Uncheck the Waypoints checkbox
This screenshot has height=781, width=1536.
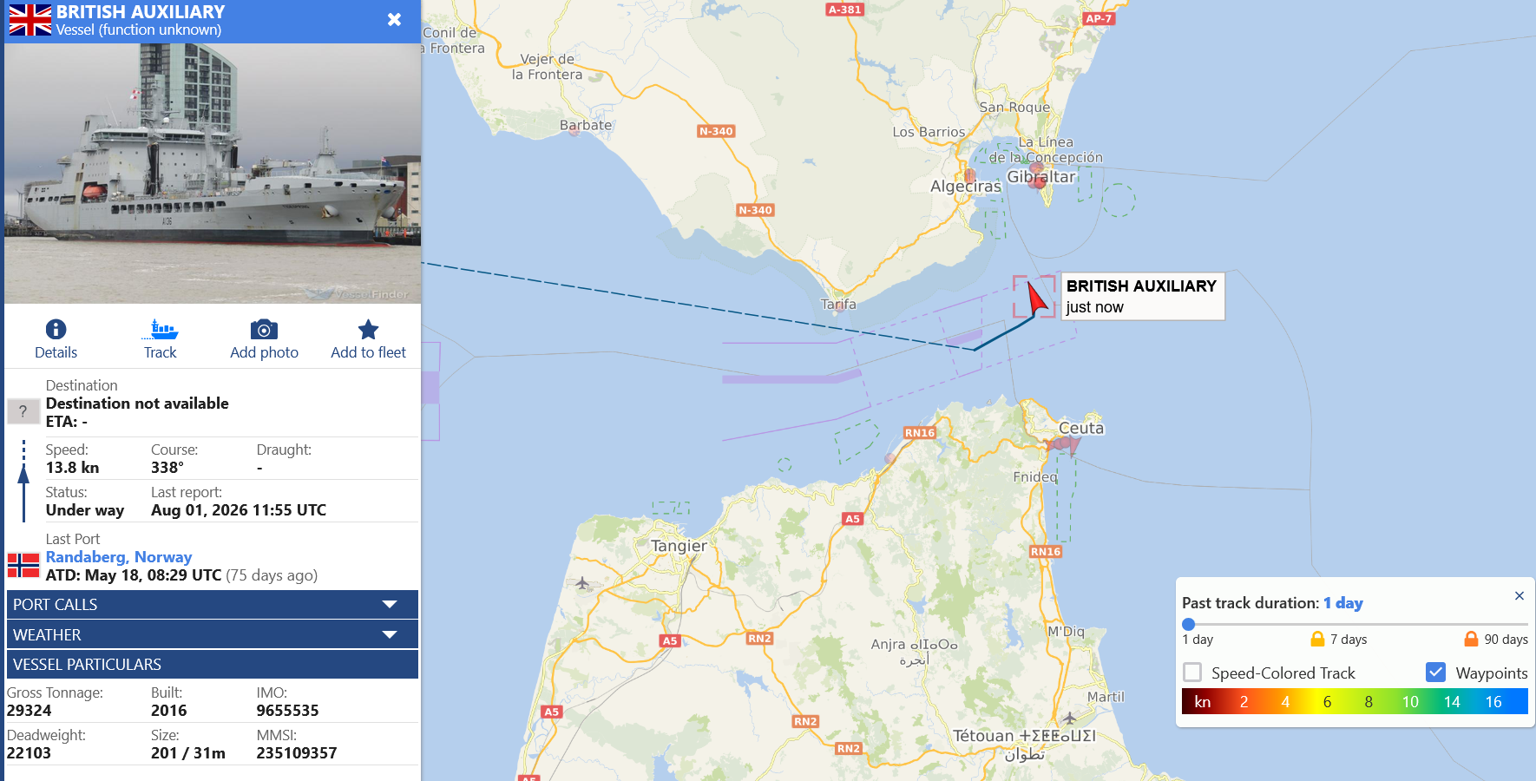click(1436, 673)
